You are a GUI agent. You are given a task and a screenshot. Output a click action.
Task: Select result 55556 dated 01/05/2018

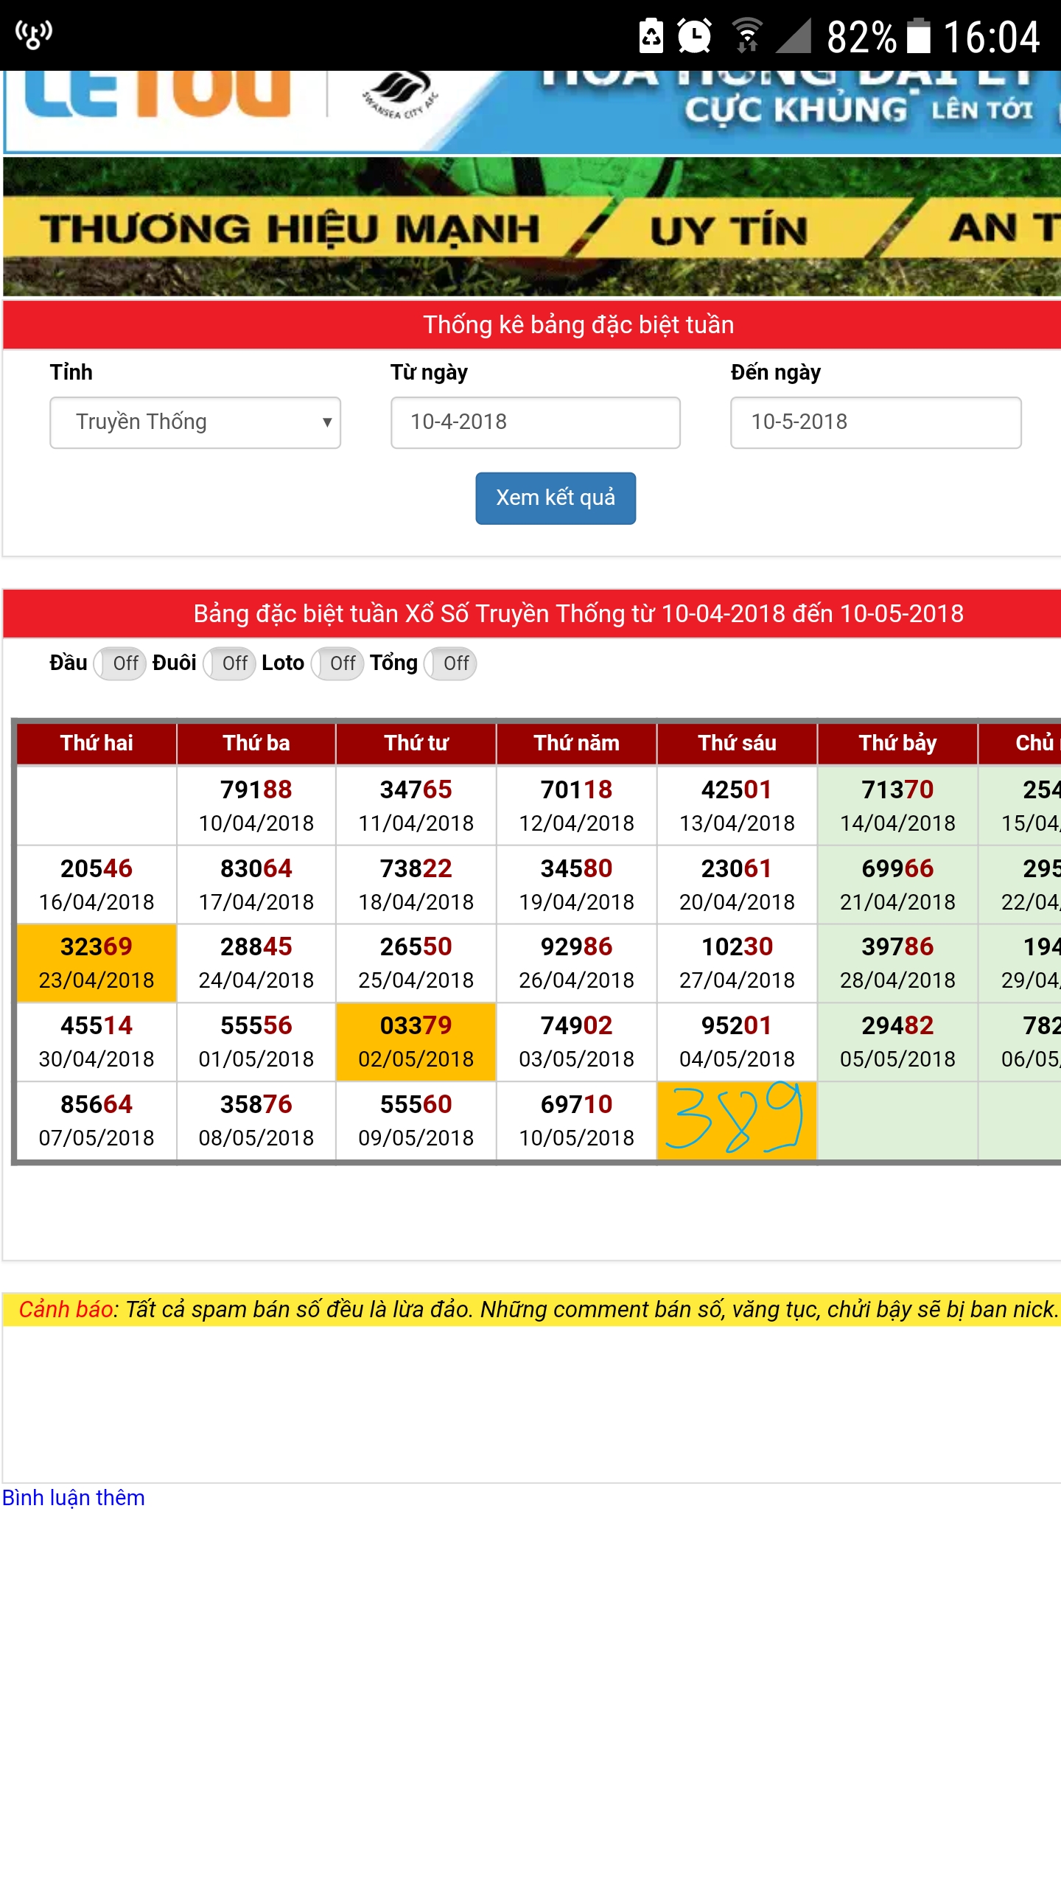tap(256, 1042)
